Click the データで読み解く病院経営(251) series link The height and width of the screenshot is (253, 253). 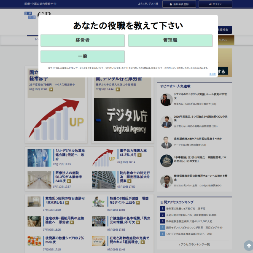click(x=190, y=145)
